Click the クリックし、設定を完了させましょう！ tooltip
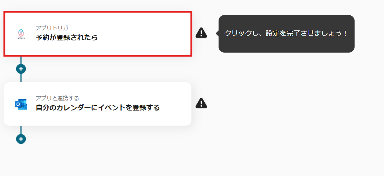The image size is (384, 176). pyautogui.click(x=286, y=34)
